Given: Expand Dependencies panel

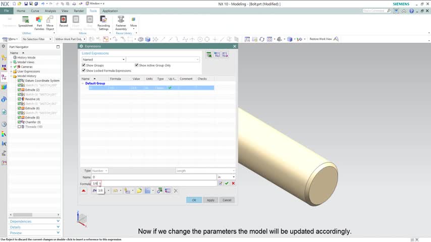Looking at the screenshot, I should [x=34, y=221].
